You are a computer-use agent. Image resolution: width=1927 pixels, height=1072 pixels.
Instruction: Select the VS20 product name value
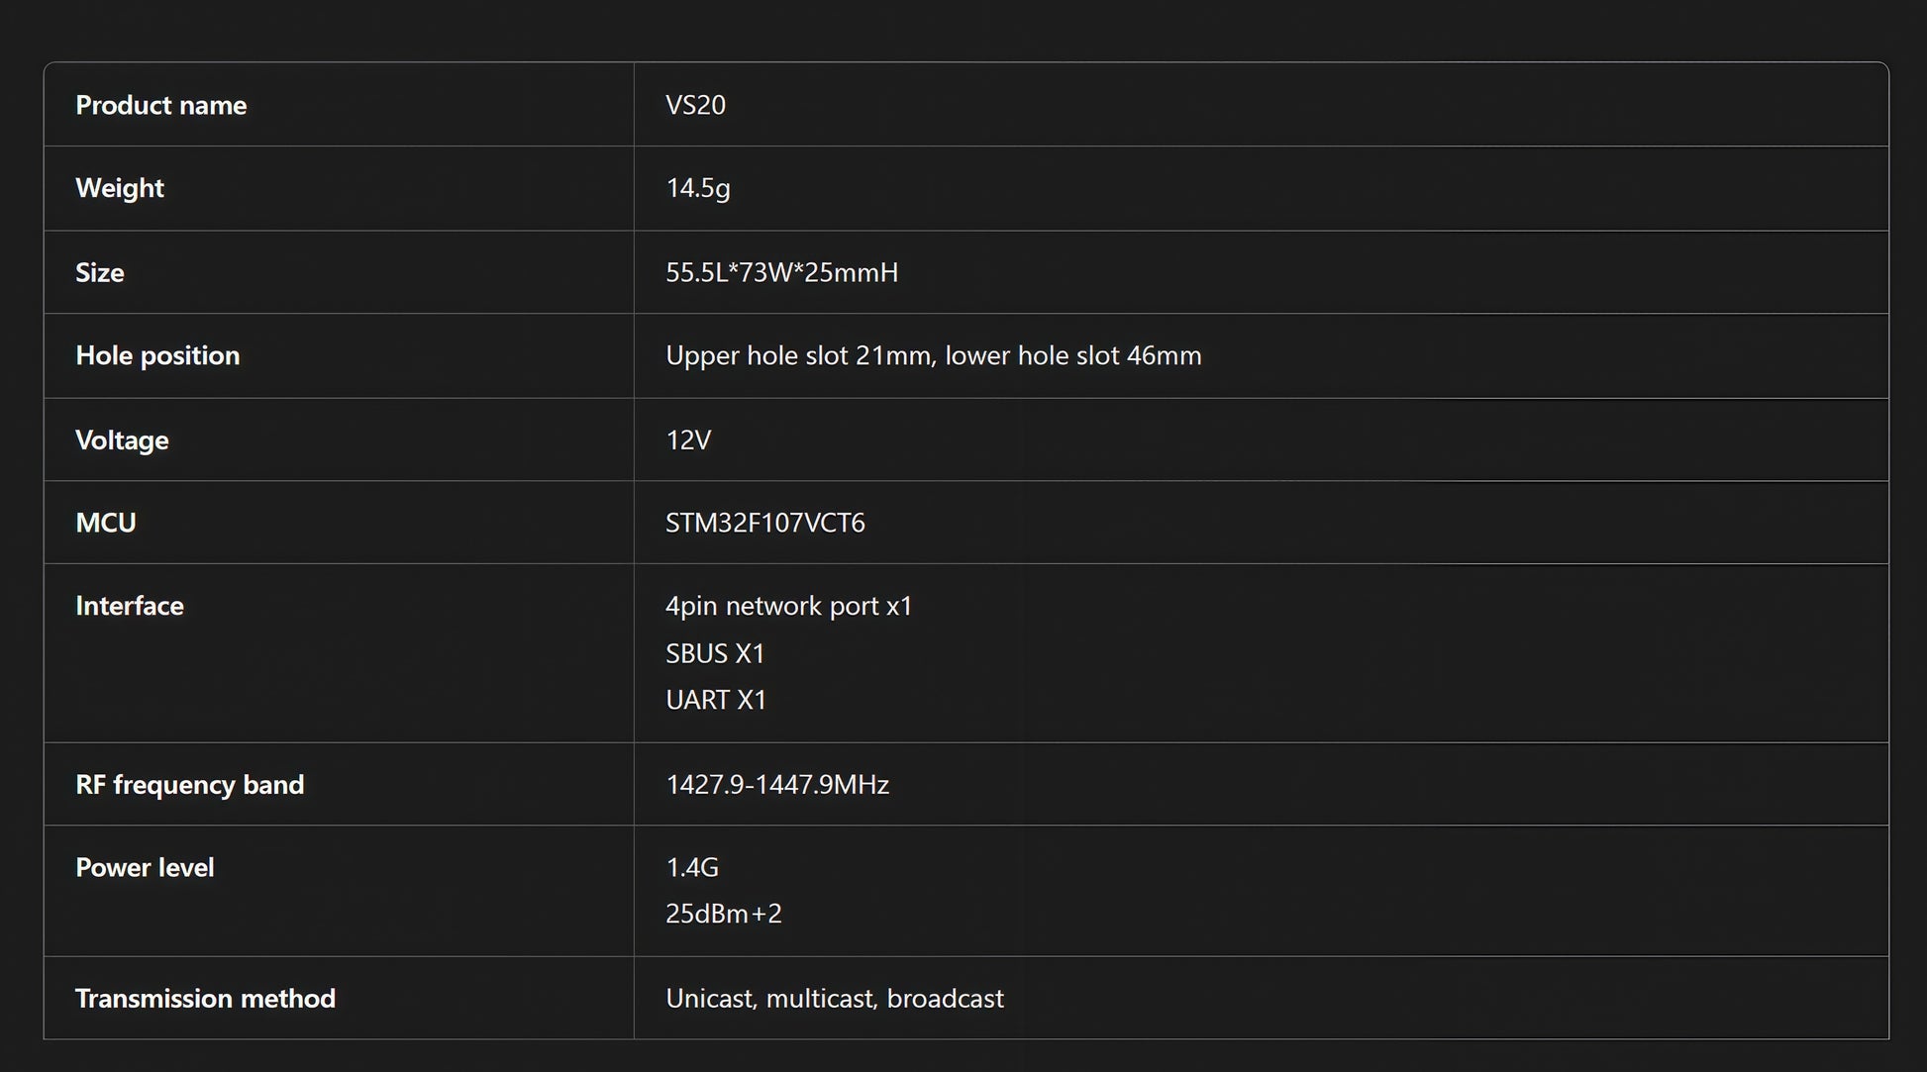(695, 105)
